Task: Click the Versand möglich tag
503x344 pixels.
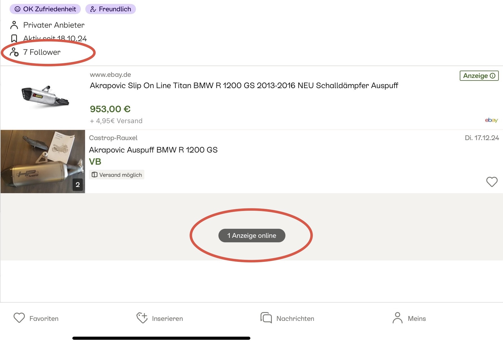Action: 117,175
